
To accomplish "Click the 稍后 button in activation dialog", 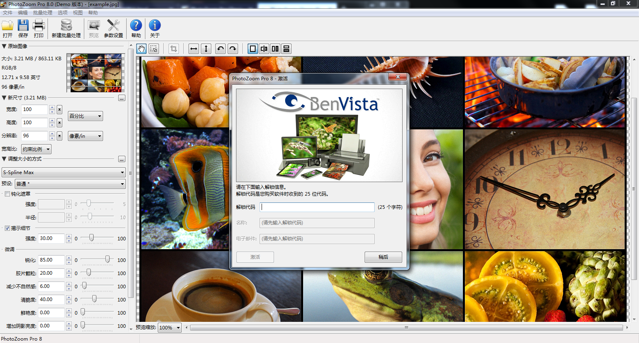I will coord(383,257).
